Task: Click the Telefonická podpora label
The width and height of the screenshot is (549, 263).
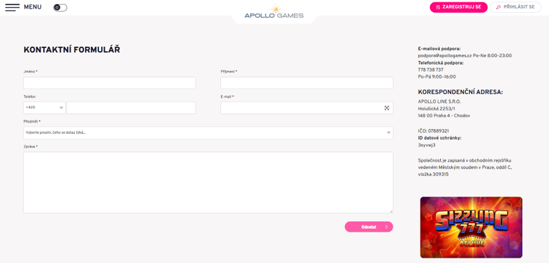Action: [441, 63]
